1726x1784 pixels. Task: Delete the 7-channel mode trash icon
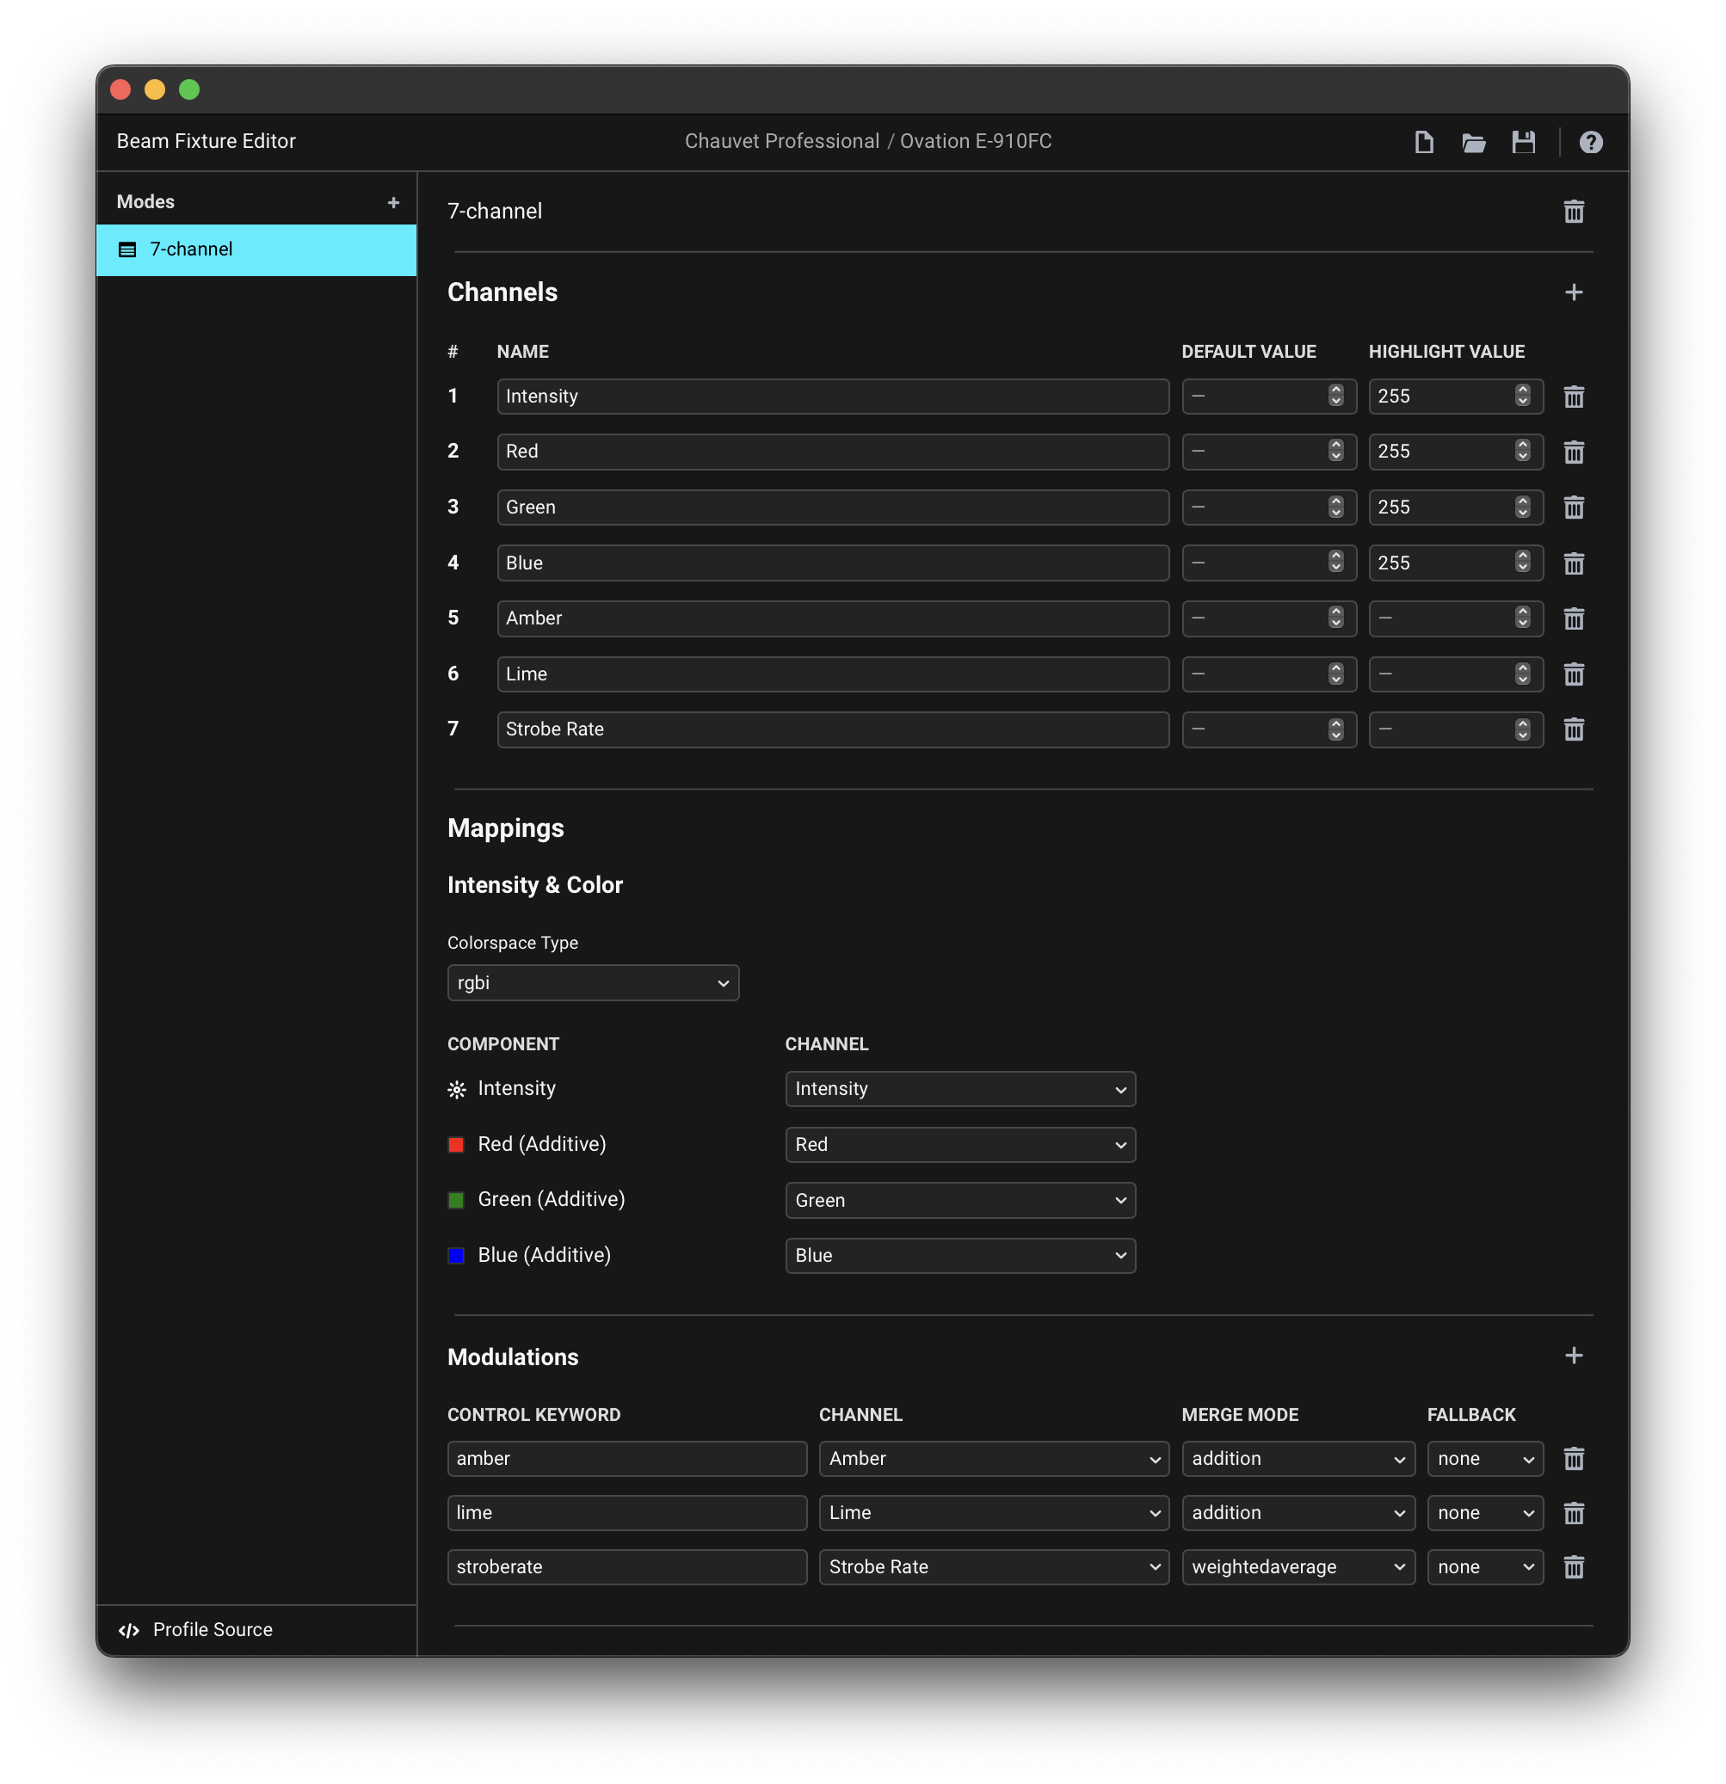tap(1573, 211)
